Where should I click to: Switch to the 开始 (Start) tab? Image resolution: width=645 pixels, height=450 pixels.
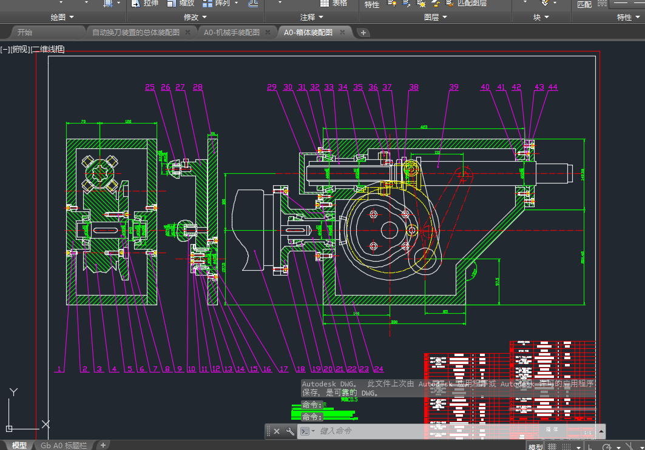tap(25, 33)
